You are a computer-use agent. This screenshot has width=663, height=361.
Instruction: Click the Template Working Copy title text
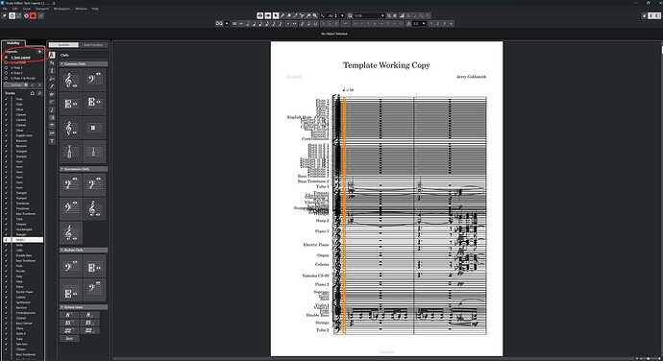[386, 65]
